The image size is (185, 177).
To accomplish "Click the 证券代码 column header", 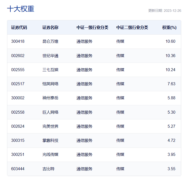I will 19,28.
